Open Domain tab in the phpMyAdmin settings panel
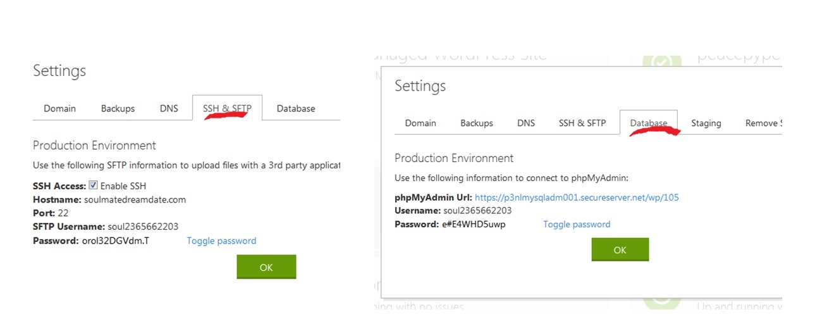The image size is (815, 319). (420, 123)
